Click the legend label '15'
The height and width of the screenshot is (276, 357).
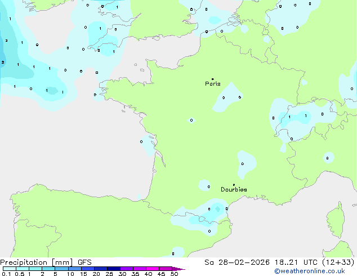click(83, 274)
